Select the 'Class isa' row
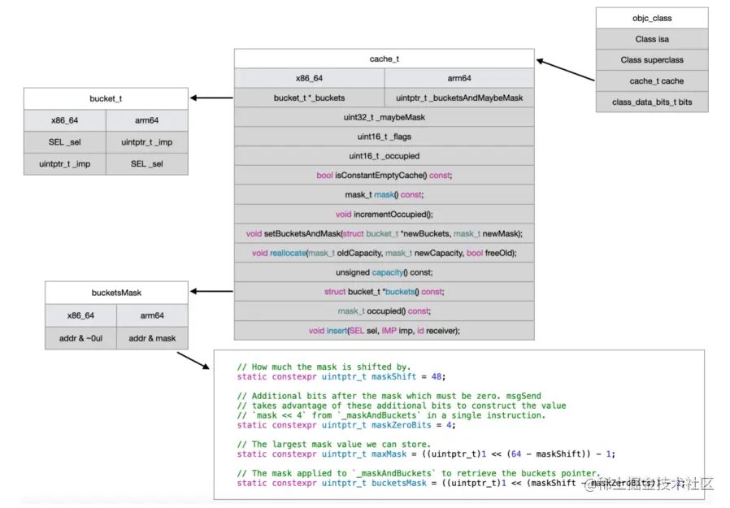The image size is (730, 508). point(652,39)
